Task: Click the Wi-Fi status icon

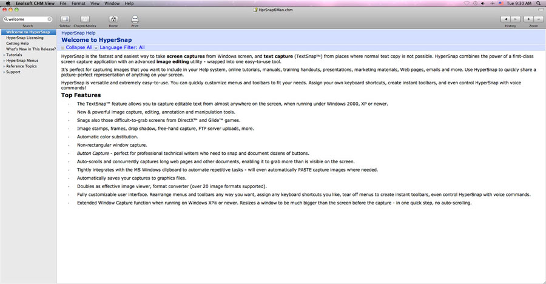Action: [x=467, y=3]
